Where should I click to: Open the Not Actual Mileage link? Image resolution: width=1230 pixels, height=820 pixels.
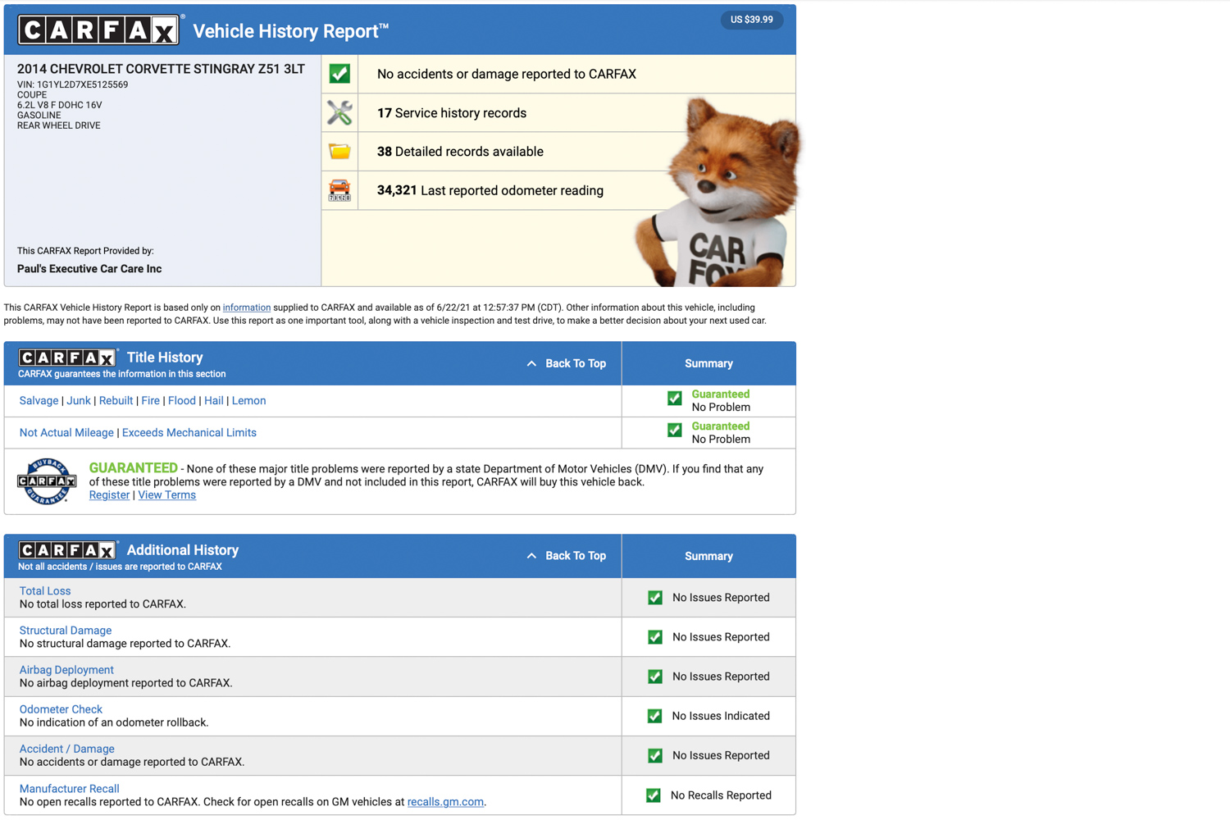click(x=66, y=433)
